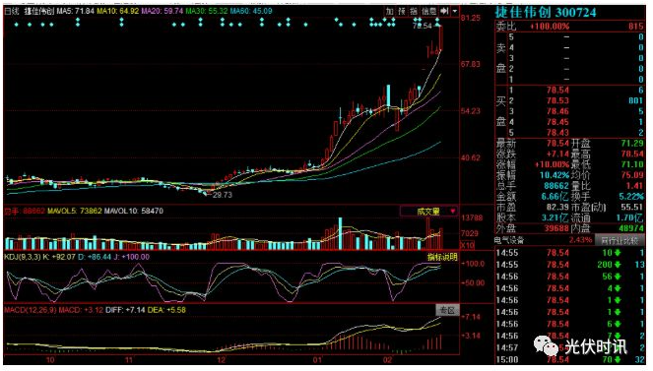Click the 电气设备 sector label
The image size is (653, 371).
tap(509, 240)
